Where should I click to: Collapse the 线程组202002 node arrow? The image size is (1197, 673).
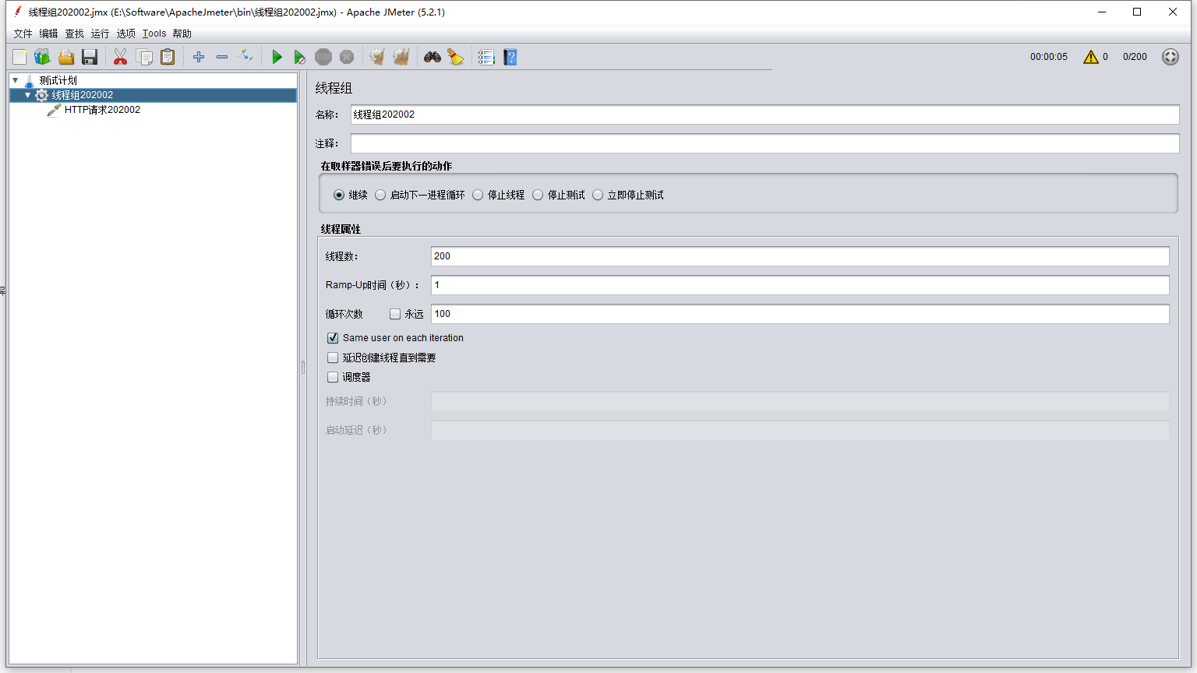tap(28, 95)
